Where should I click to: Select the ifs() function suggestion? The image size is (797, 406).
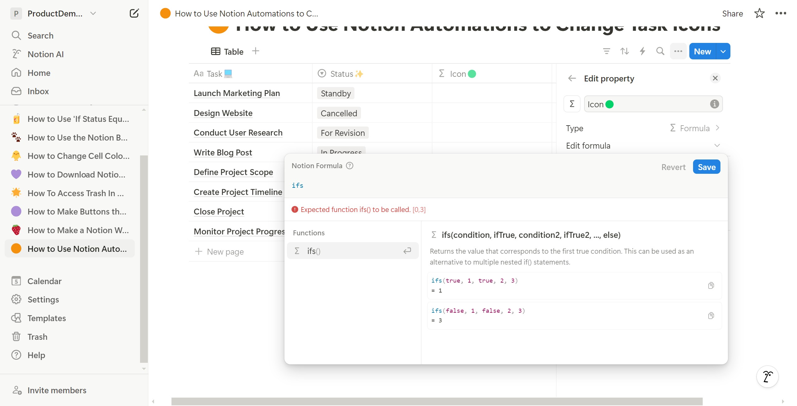[x=352, y=251]
